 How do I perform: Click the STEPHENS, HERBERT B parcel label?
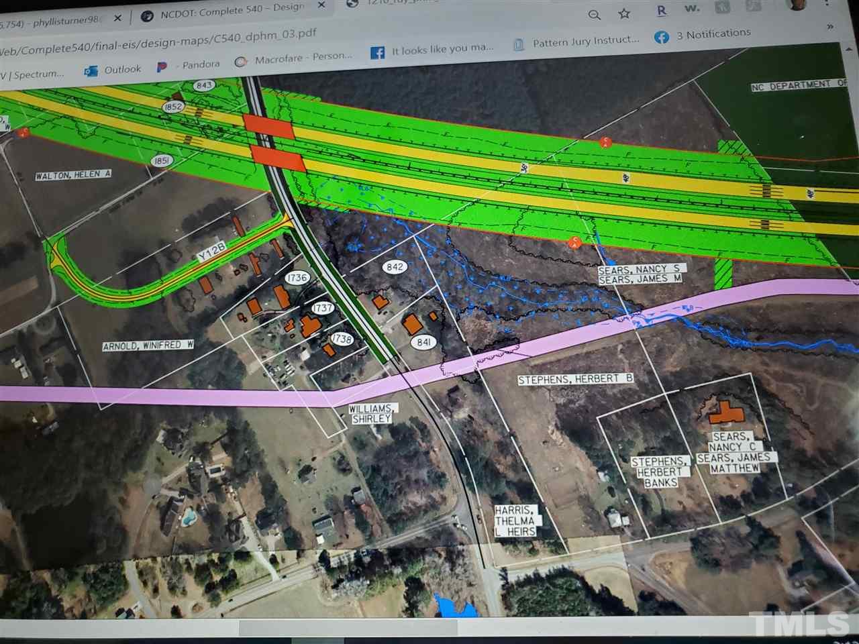pos(576,379)
